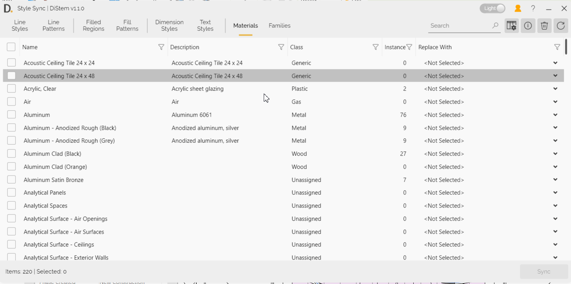
Task: Check the Aluminum Clad (Black) checkbox
Action: 12,154
